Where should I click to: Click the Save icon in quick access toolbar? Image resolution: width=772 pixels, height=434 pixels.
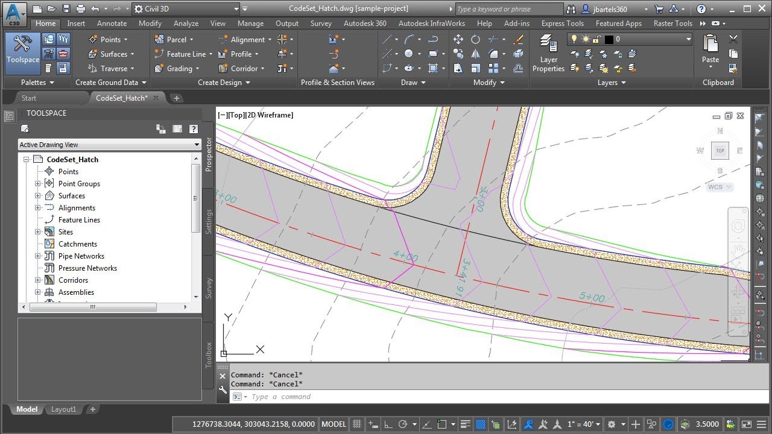pyautogui.click(x=66, y=9)
